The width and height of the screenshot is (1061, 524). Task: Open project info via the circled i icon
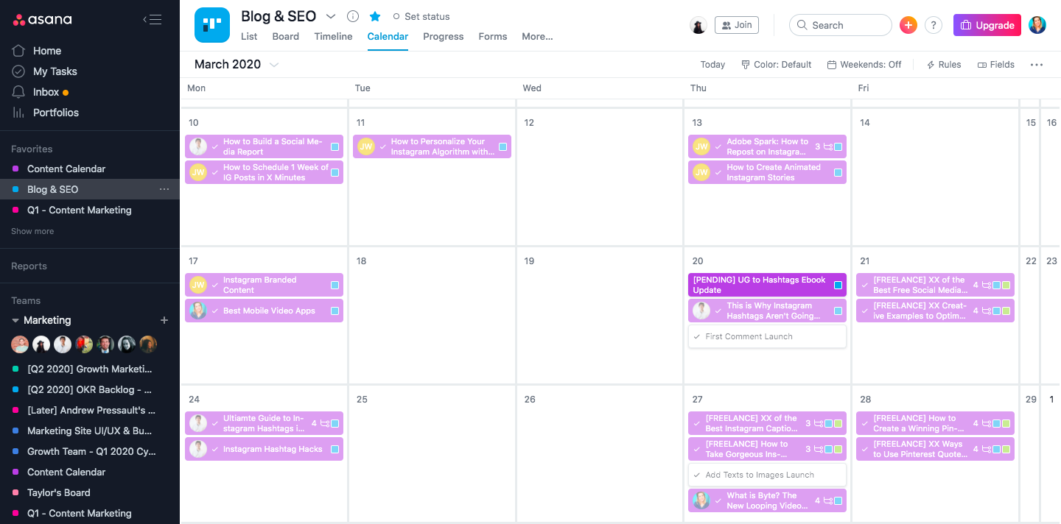(x=352, y=15)
